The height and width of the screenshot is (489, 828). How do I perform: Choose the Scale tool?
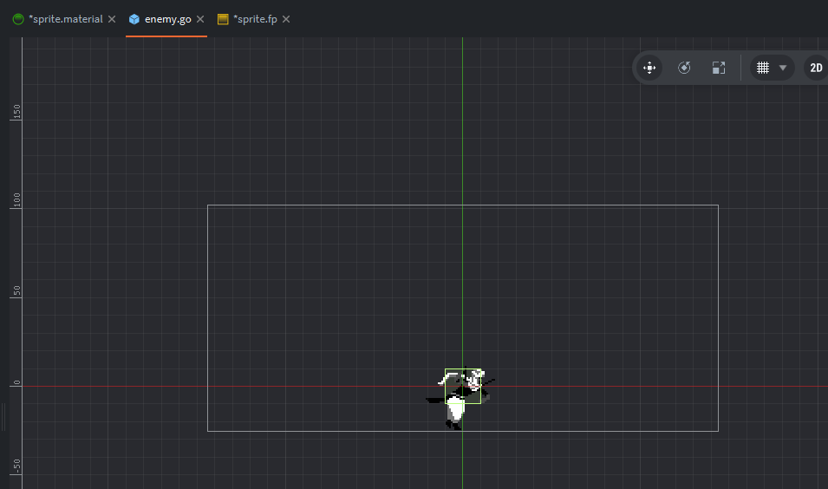pos(718,68)
